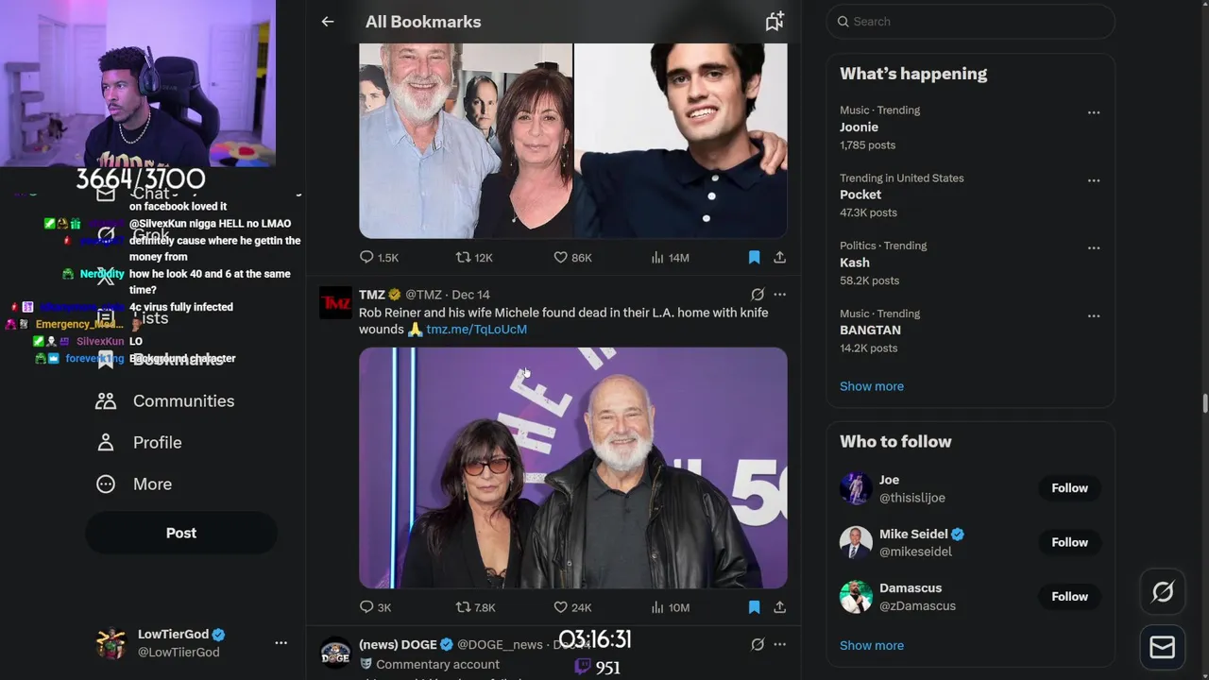Open more options for TMZ post

[779, 295]
